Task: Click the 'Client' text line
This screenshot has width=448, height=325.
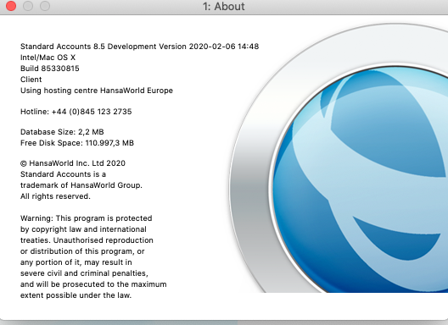Action: tap(31, 80)
